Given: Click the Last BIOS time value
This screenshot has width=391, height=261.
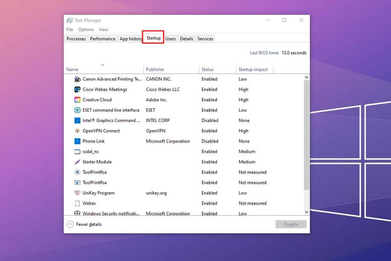Looking at the screenshot, I should tap(294, 53).
